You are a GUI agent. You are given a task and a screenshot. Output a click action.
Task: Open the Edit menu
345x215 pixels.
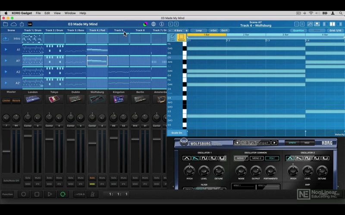click(x=47, y=13)
